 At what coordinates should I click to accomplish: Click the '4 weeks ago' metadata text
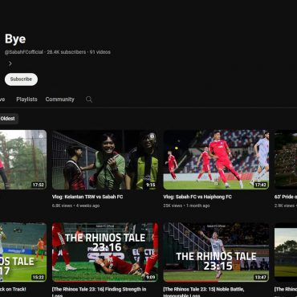87,205
